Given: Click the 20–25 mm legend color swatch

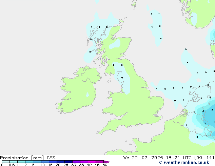Looking at the screenshot, I should tap(61, 162).
